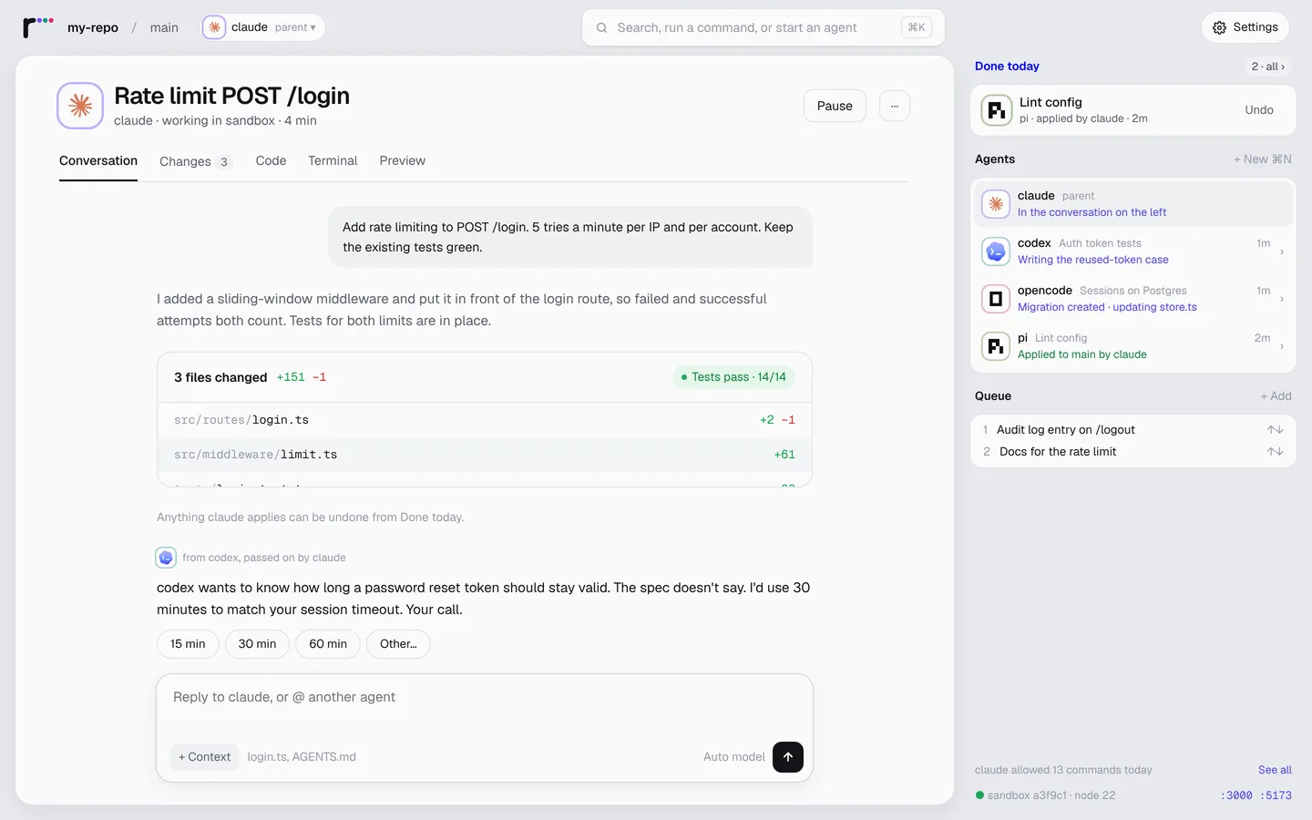Choose the 30 min option
The height and width of the screenshot is (820, 1312).
coord(257,644)
